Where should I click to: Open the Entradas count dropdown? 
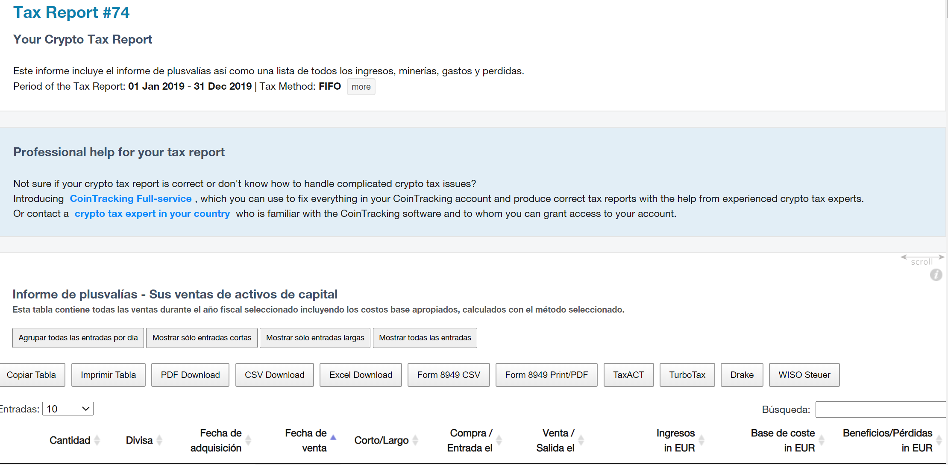(x=68, y=409)
